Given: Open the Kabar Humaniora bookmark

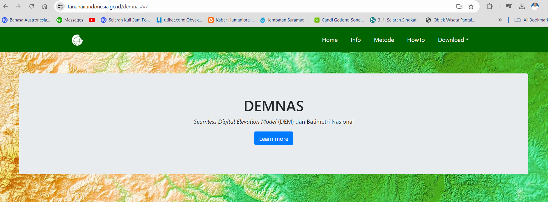Looking at the screenshot, I should point(231,20).
